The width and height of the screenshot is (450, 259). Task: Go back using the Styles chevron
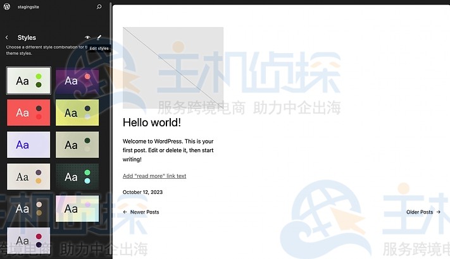[7, 38]
